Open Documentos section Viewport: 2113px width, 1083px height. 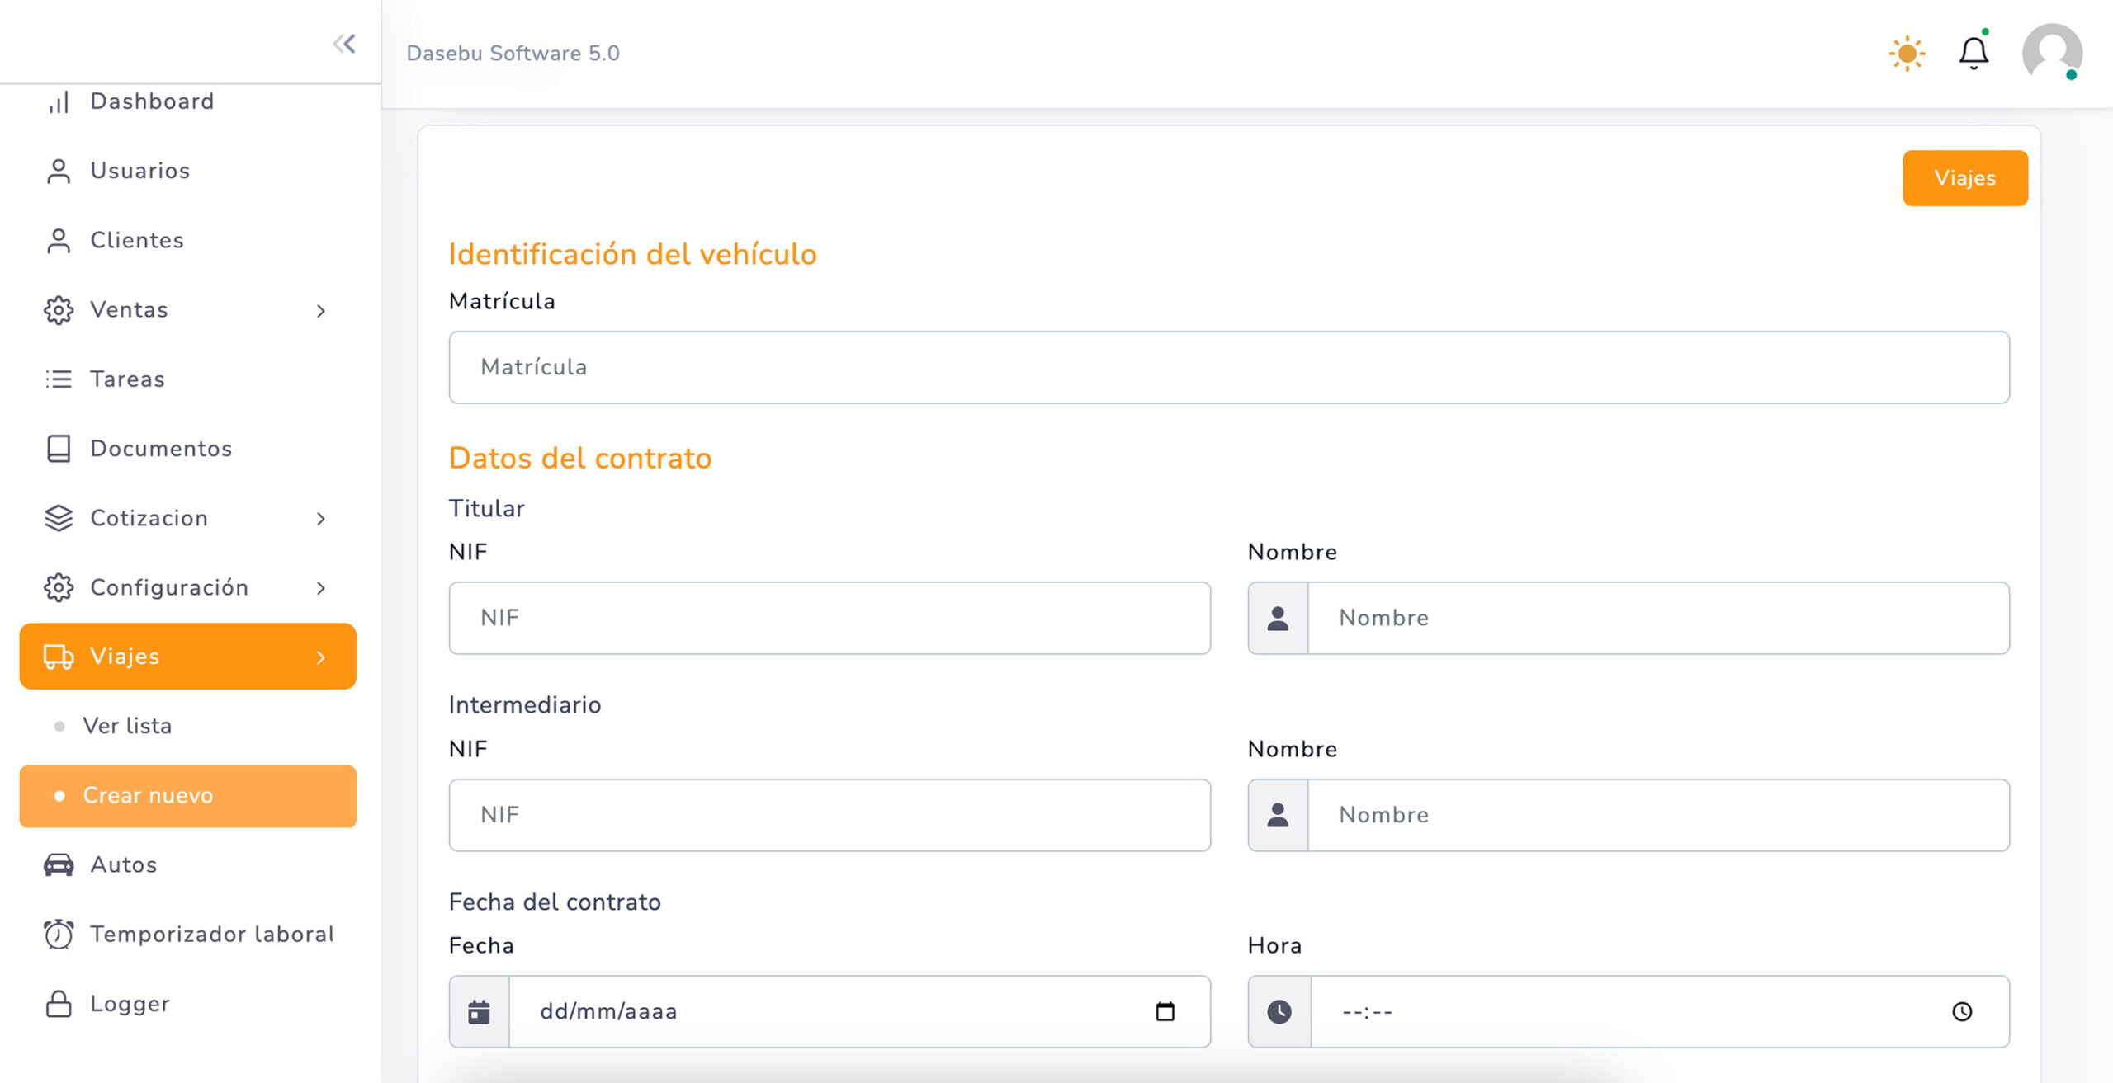click(188, 448)
